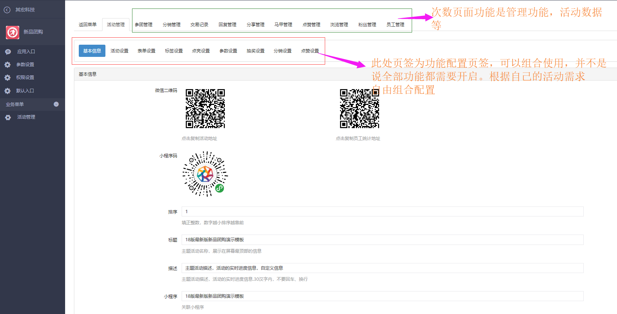Image resolution: width=617 pixels, height=314 pixels.
Task: Click the back arrow icon beside 其宏科技
Action: (7, 10)
